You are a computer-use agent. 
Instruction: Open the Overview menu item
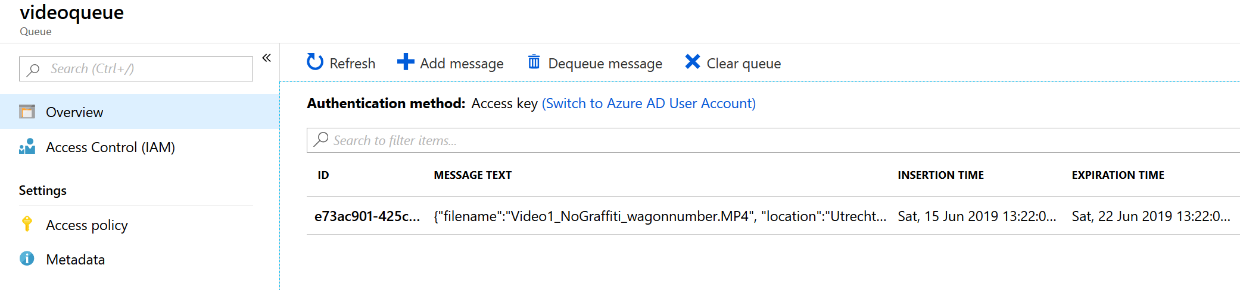click(74, 112)
